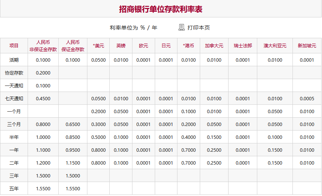The image size is (322, 196).
Task: Click 1.5000 under 非保证金存款 in 三年 row
Action: [43, 176]
